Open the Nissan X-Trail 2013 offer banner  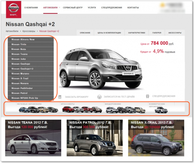tap(156, 138)
